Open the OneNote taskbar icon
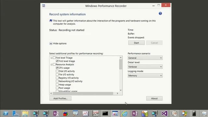Viewport: 208px width, 117px height. [x=135, y=113]
